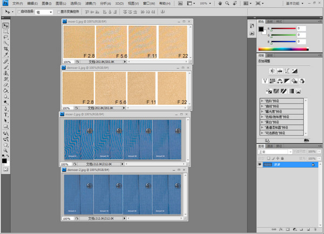Open the 图像(I) menu

tap(46, 3)
